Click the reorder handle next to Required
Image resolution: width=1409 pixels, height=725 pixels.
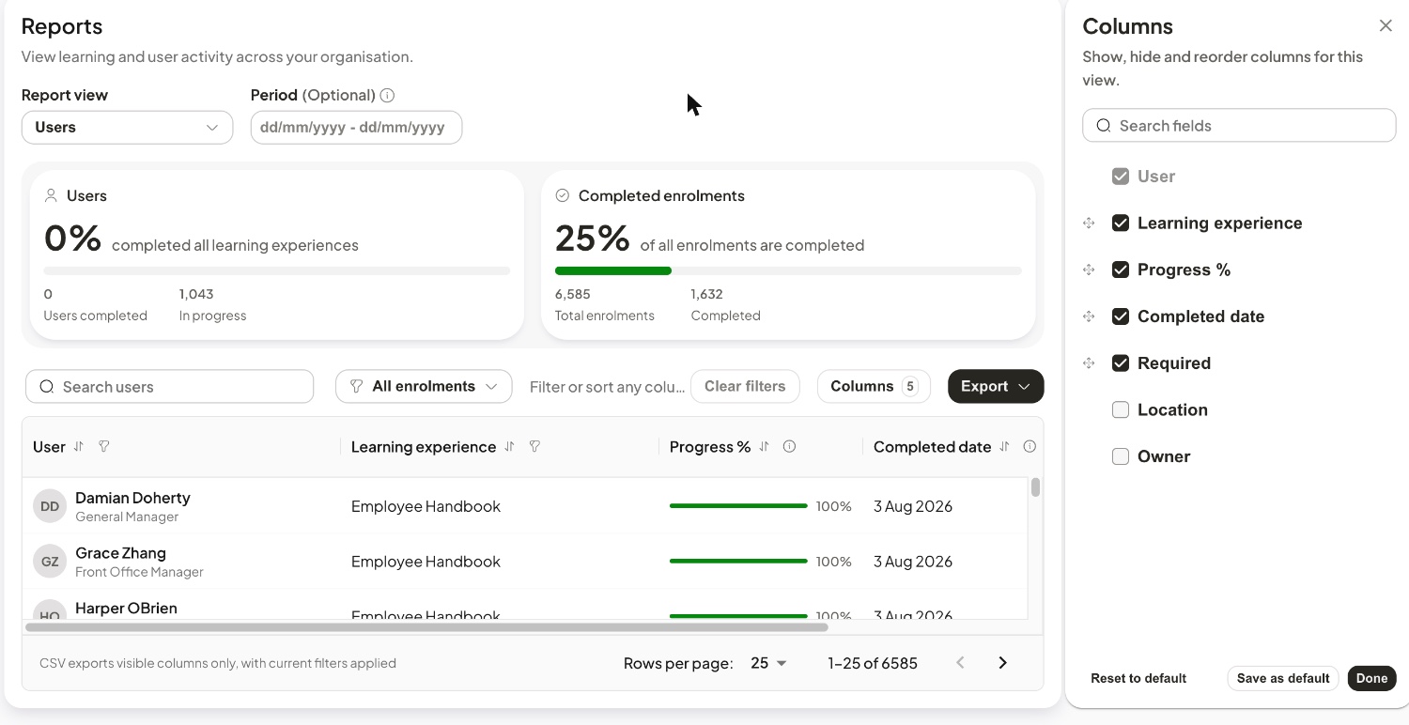[1089, 363]
